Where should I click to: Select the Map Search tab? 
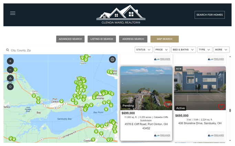pyautogui.click(x=164, y=39)
